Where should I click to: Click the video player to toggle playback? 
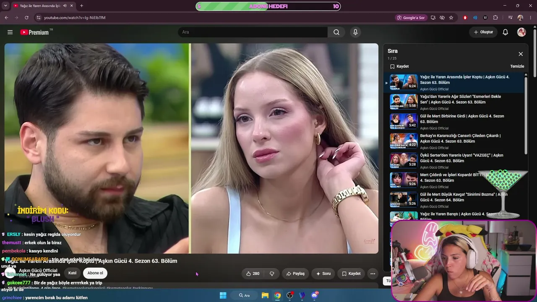click(191, 148)
